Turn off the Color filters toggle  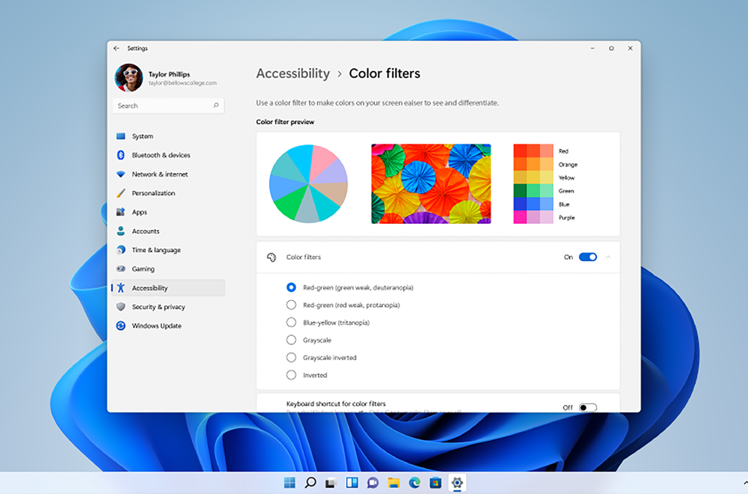point(588,257)
